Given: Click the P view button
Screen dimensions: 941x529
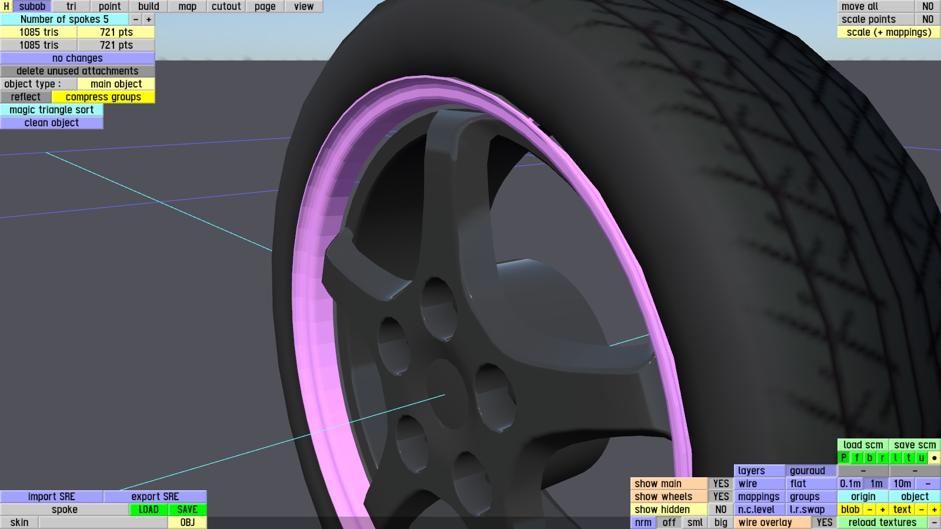Looking at the screenshot, I should 844,458.
